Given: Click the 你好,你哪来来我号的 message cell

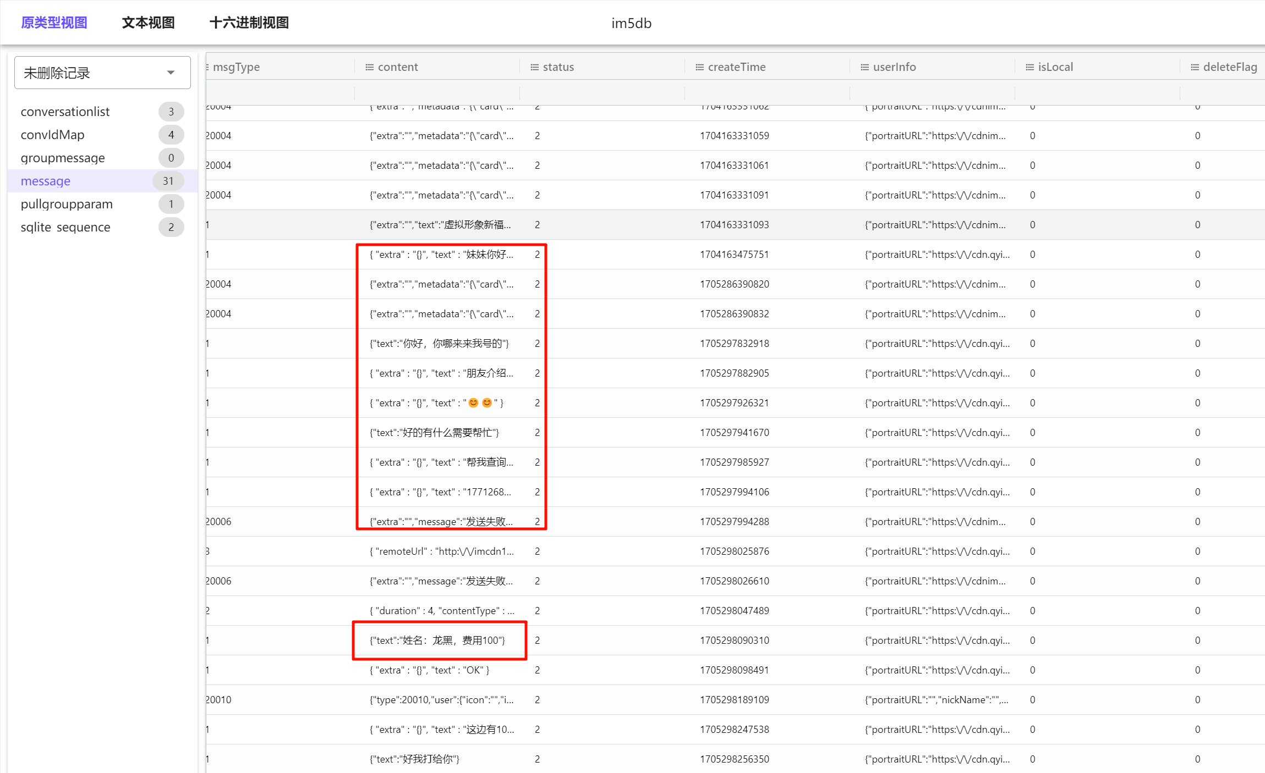Looking at the screenshot, I should 439,344.
